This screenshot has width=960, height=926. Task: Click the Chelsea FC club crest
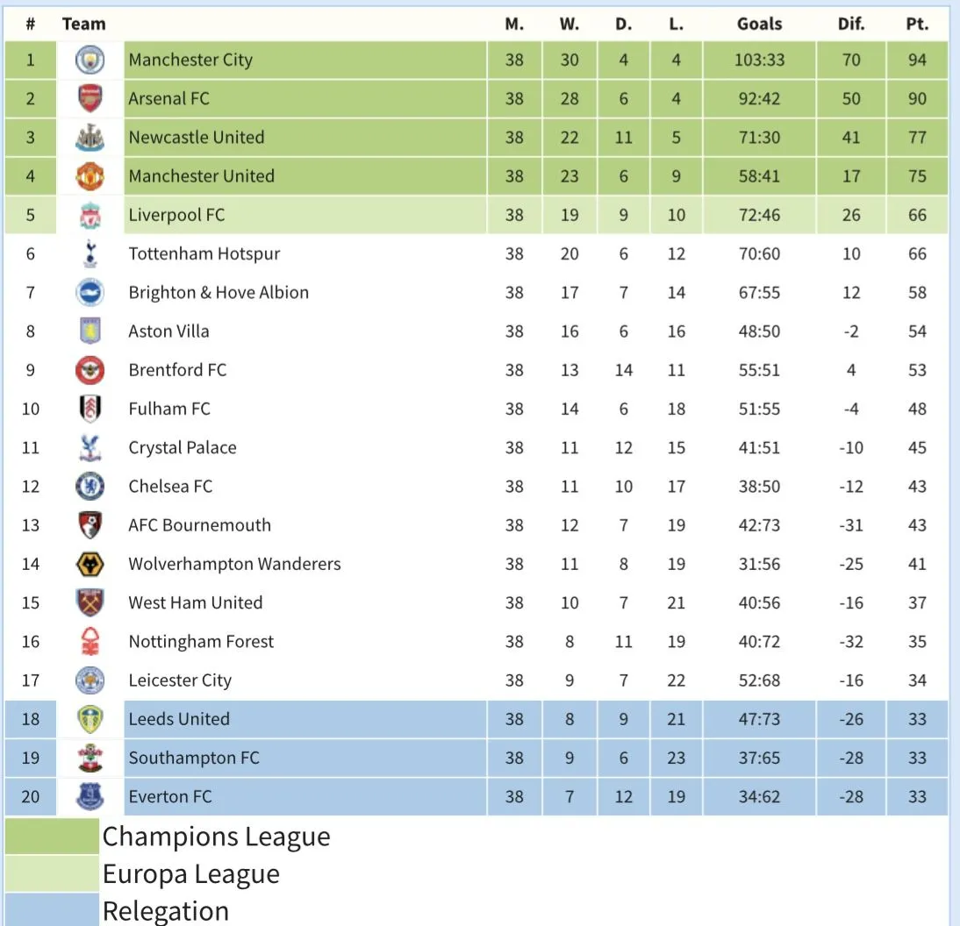[90, 487]
